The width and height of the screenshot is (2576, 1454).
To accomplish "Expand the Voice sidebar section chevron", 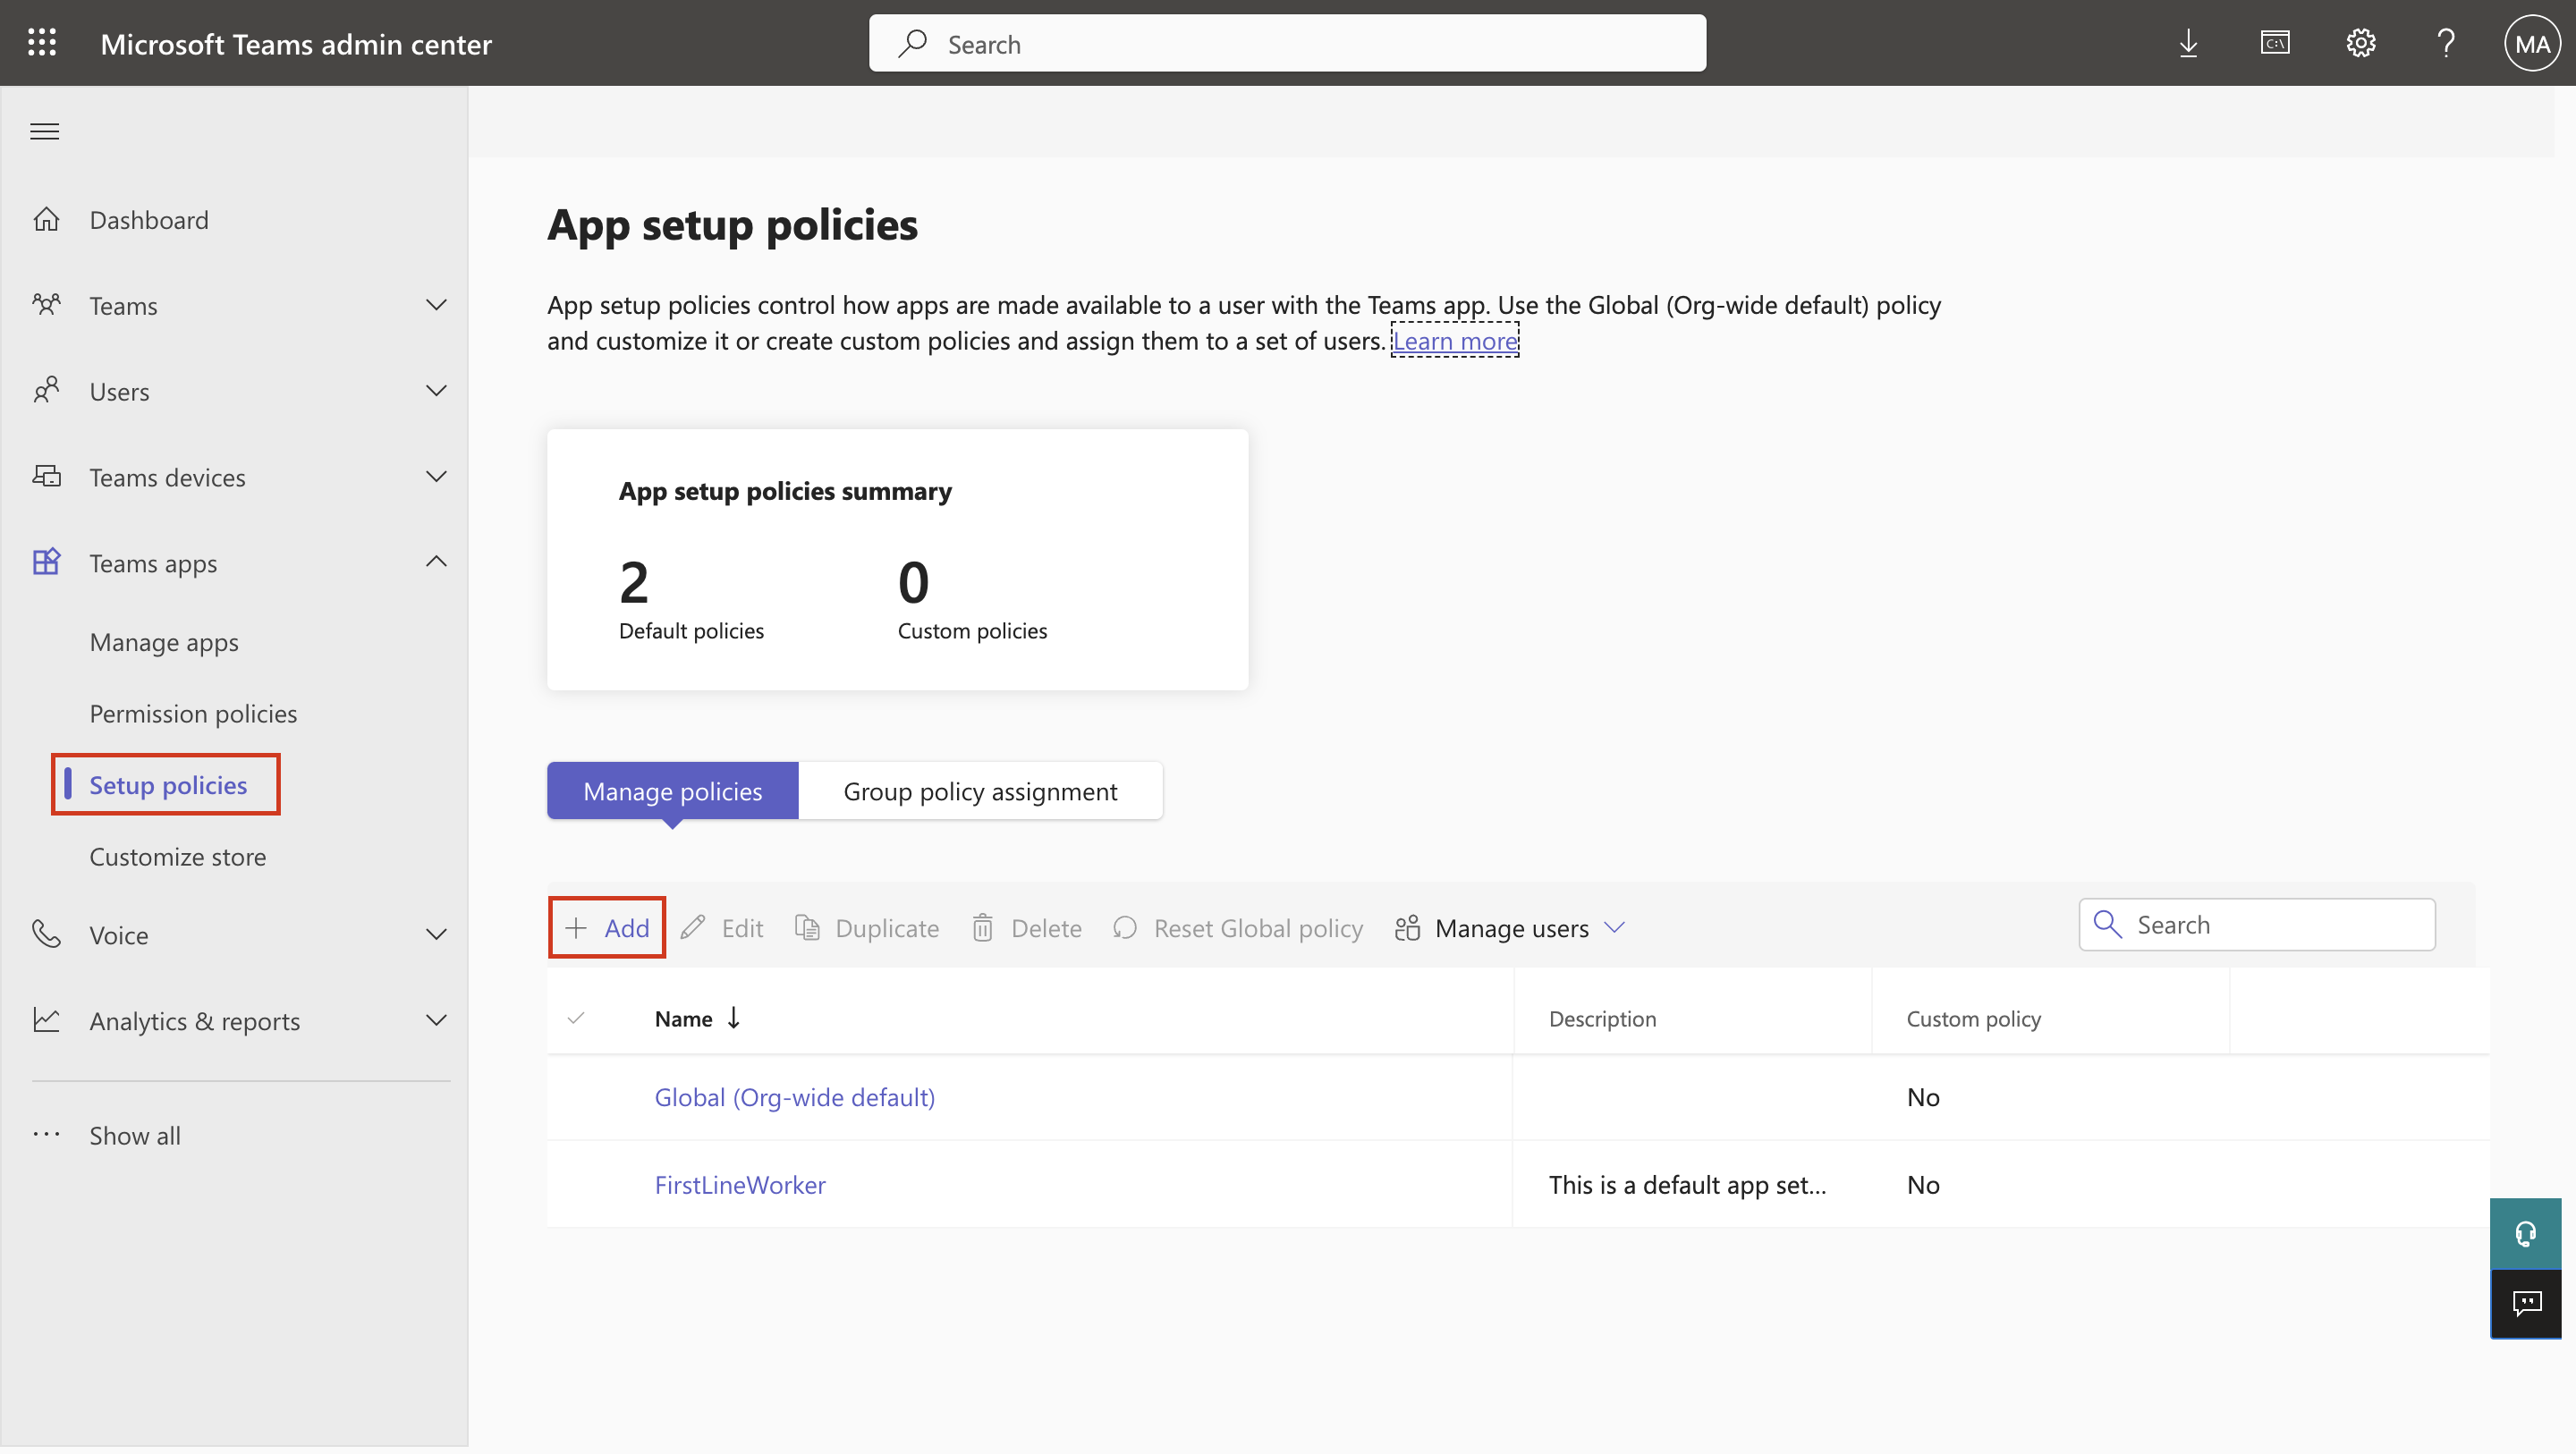I will click(x=436, y=934).
